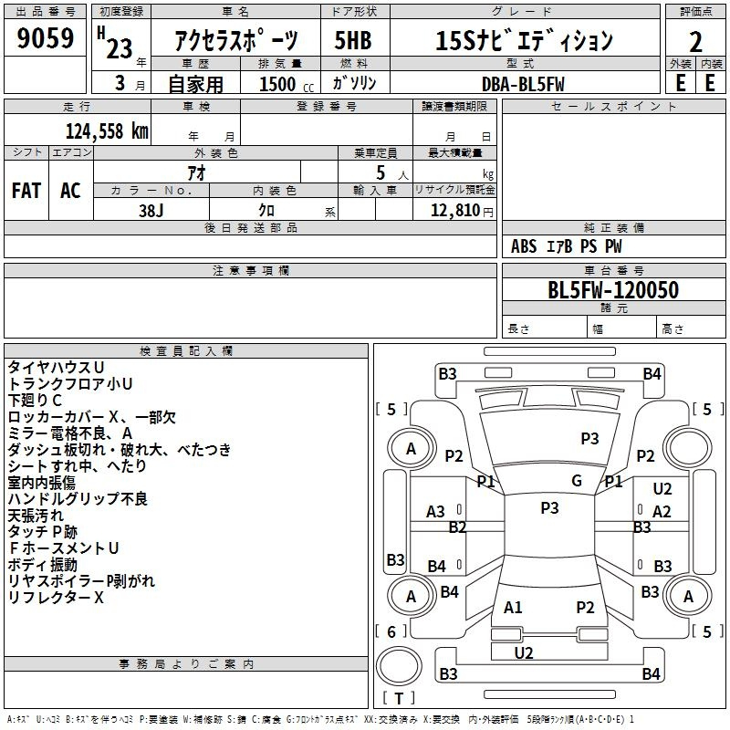730x730 pixels.
Task: Click lot number 9059
Action: point(46,39)
